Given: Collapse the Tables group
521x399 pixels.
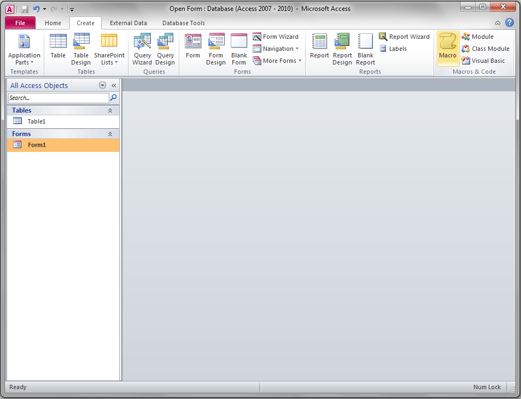Looking at the screenshot, I should [x=110, y=110].
